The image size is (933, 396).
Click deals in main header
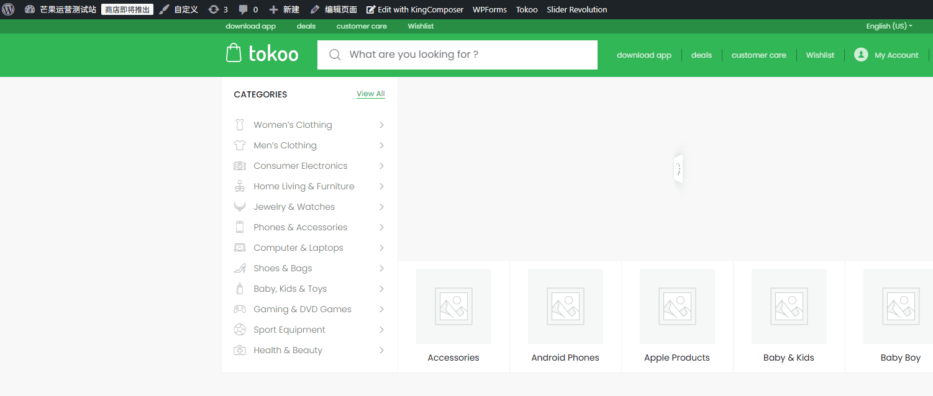701,55
